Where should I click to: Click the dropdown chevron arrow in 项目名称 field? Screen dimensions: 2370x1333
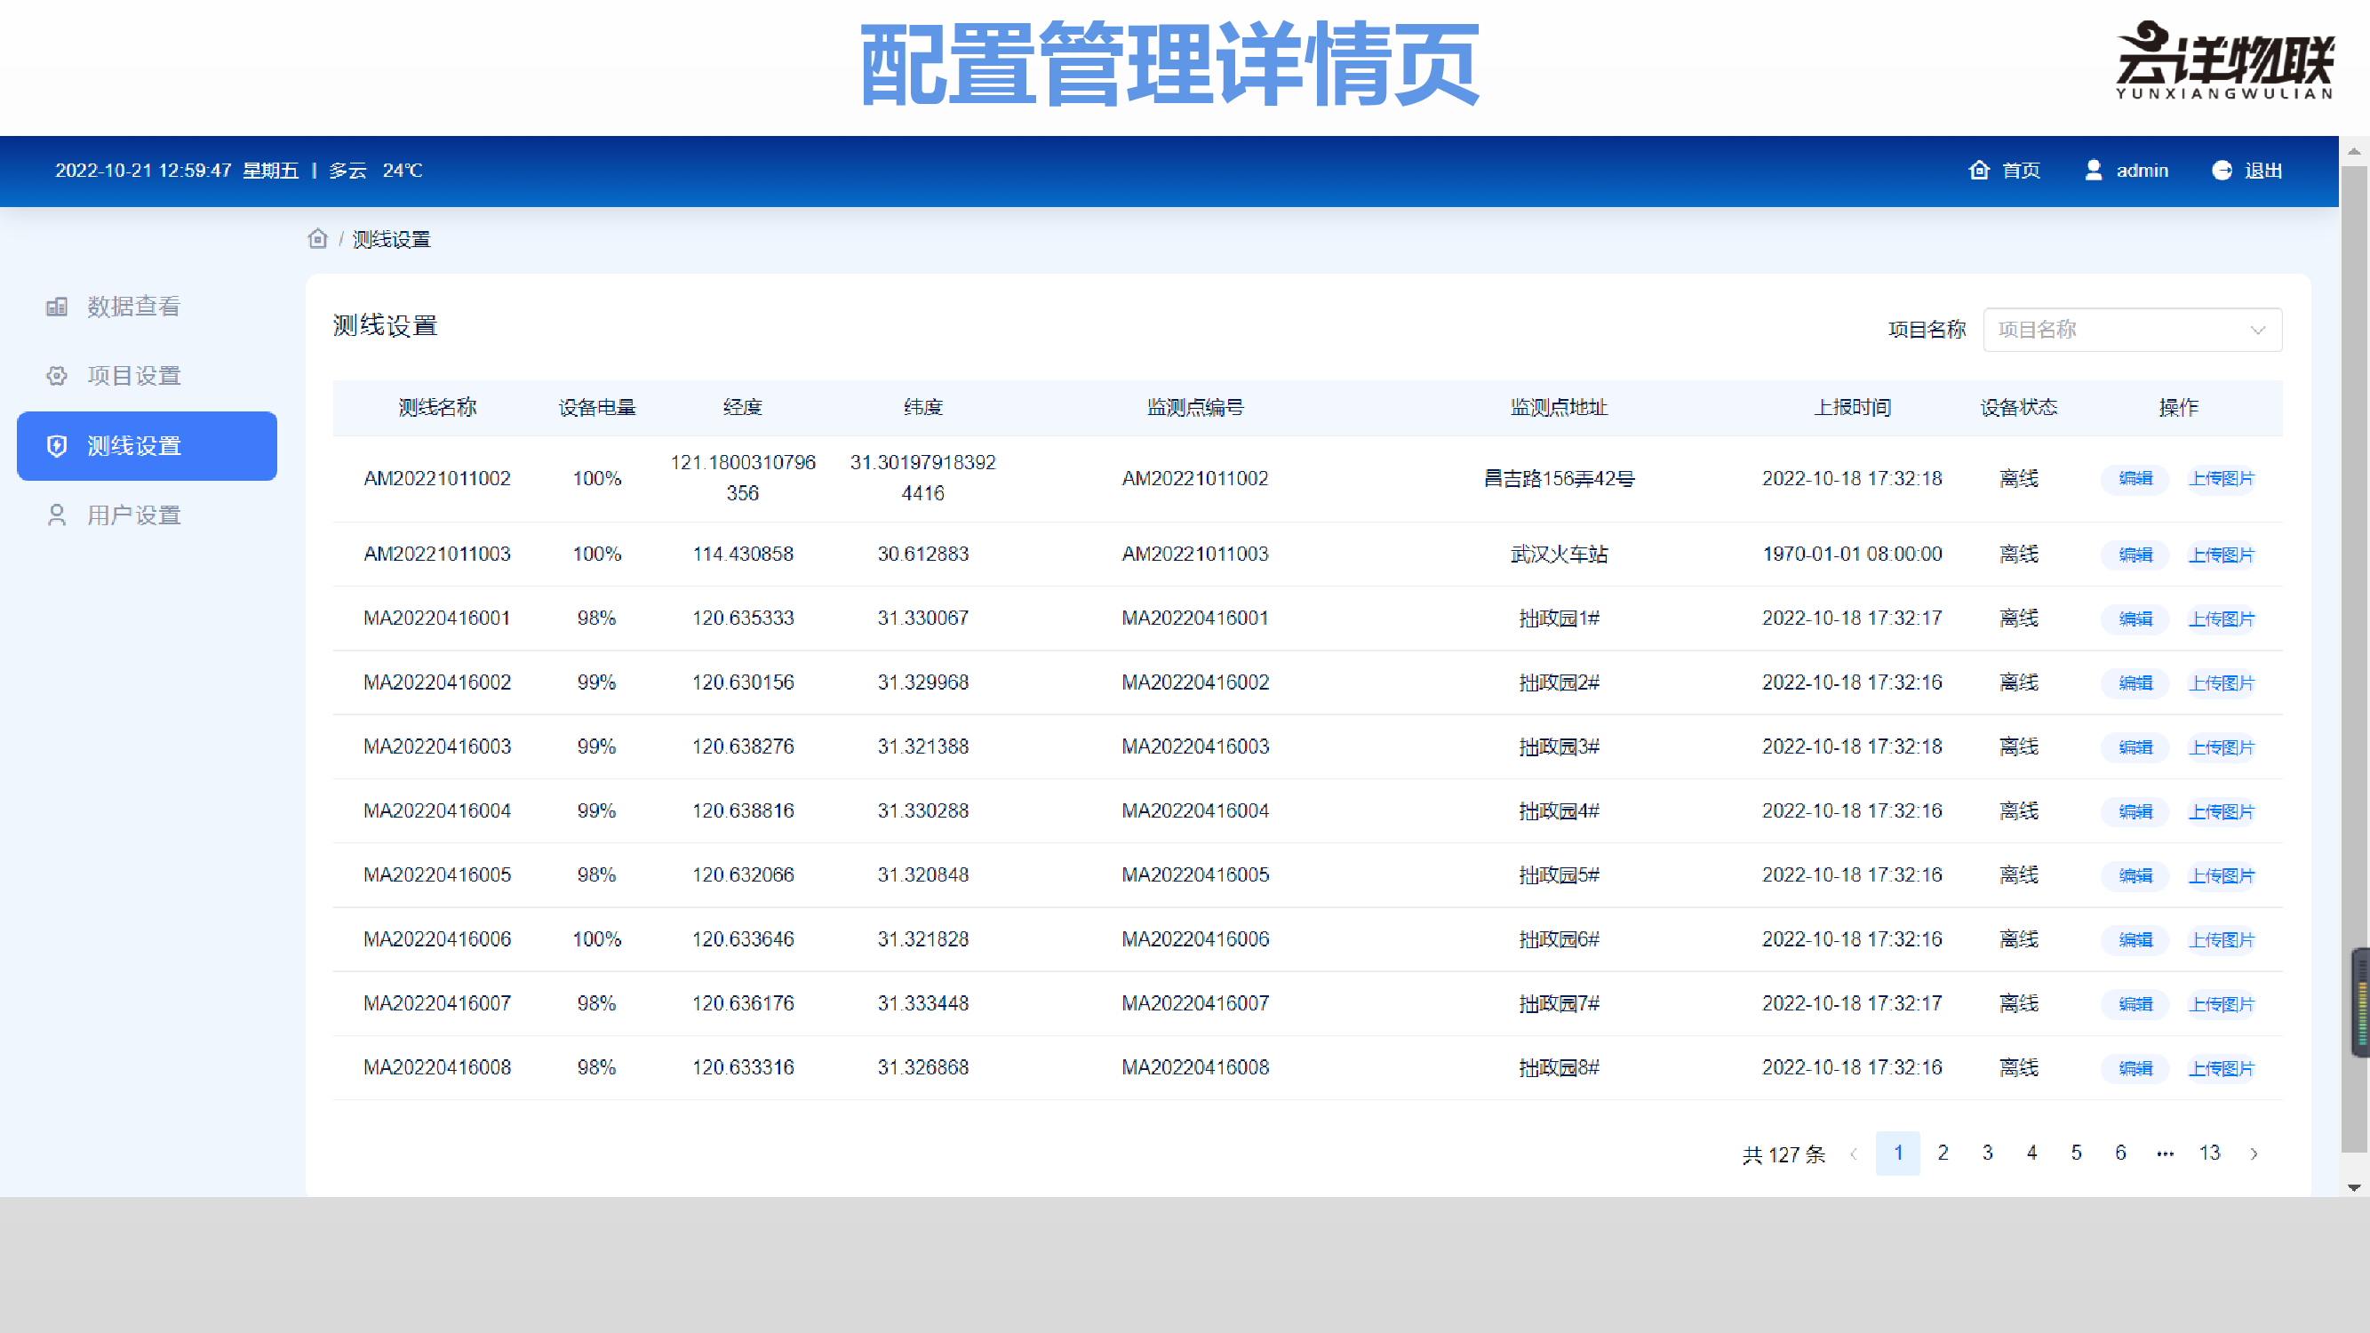2257,331
